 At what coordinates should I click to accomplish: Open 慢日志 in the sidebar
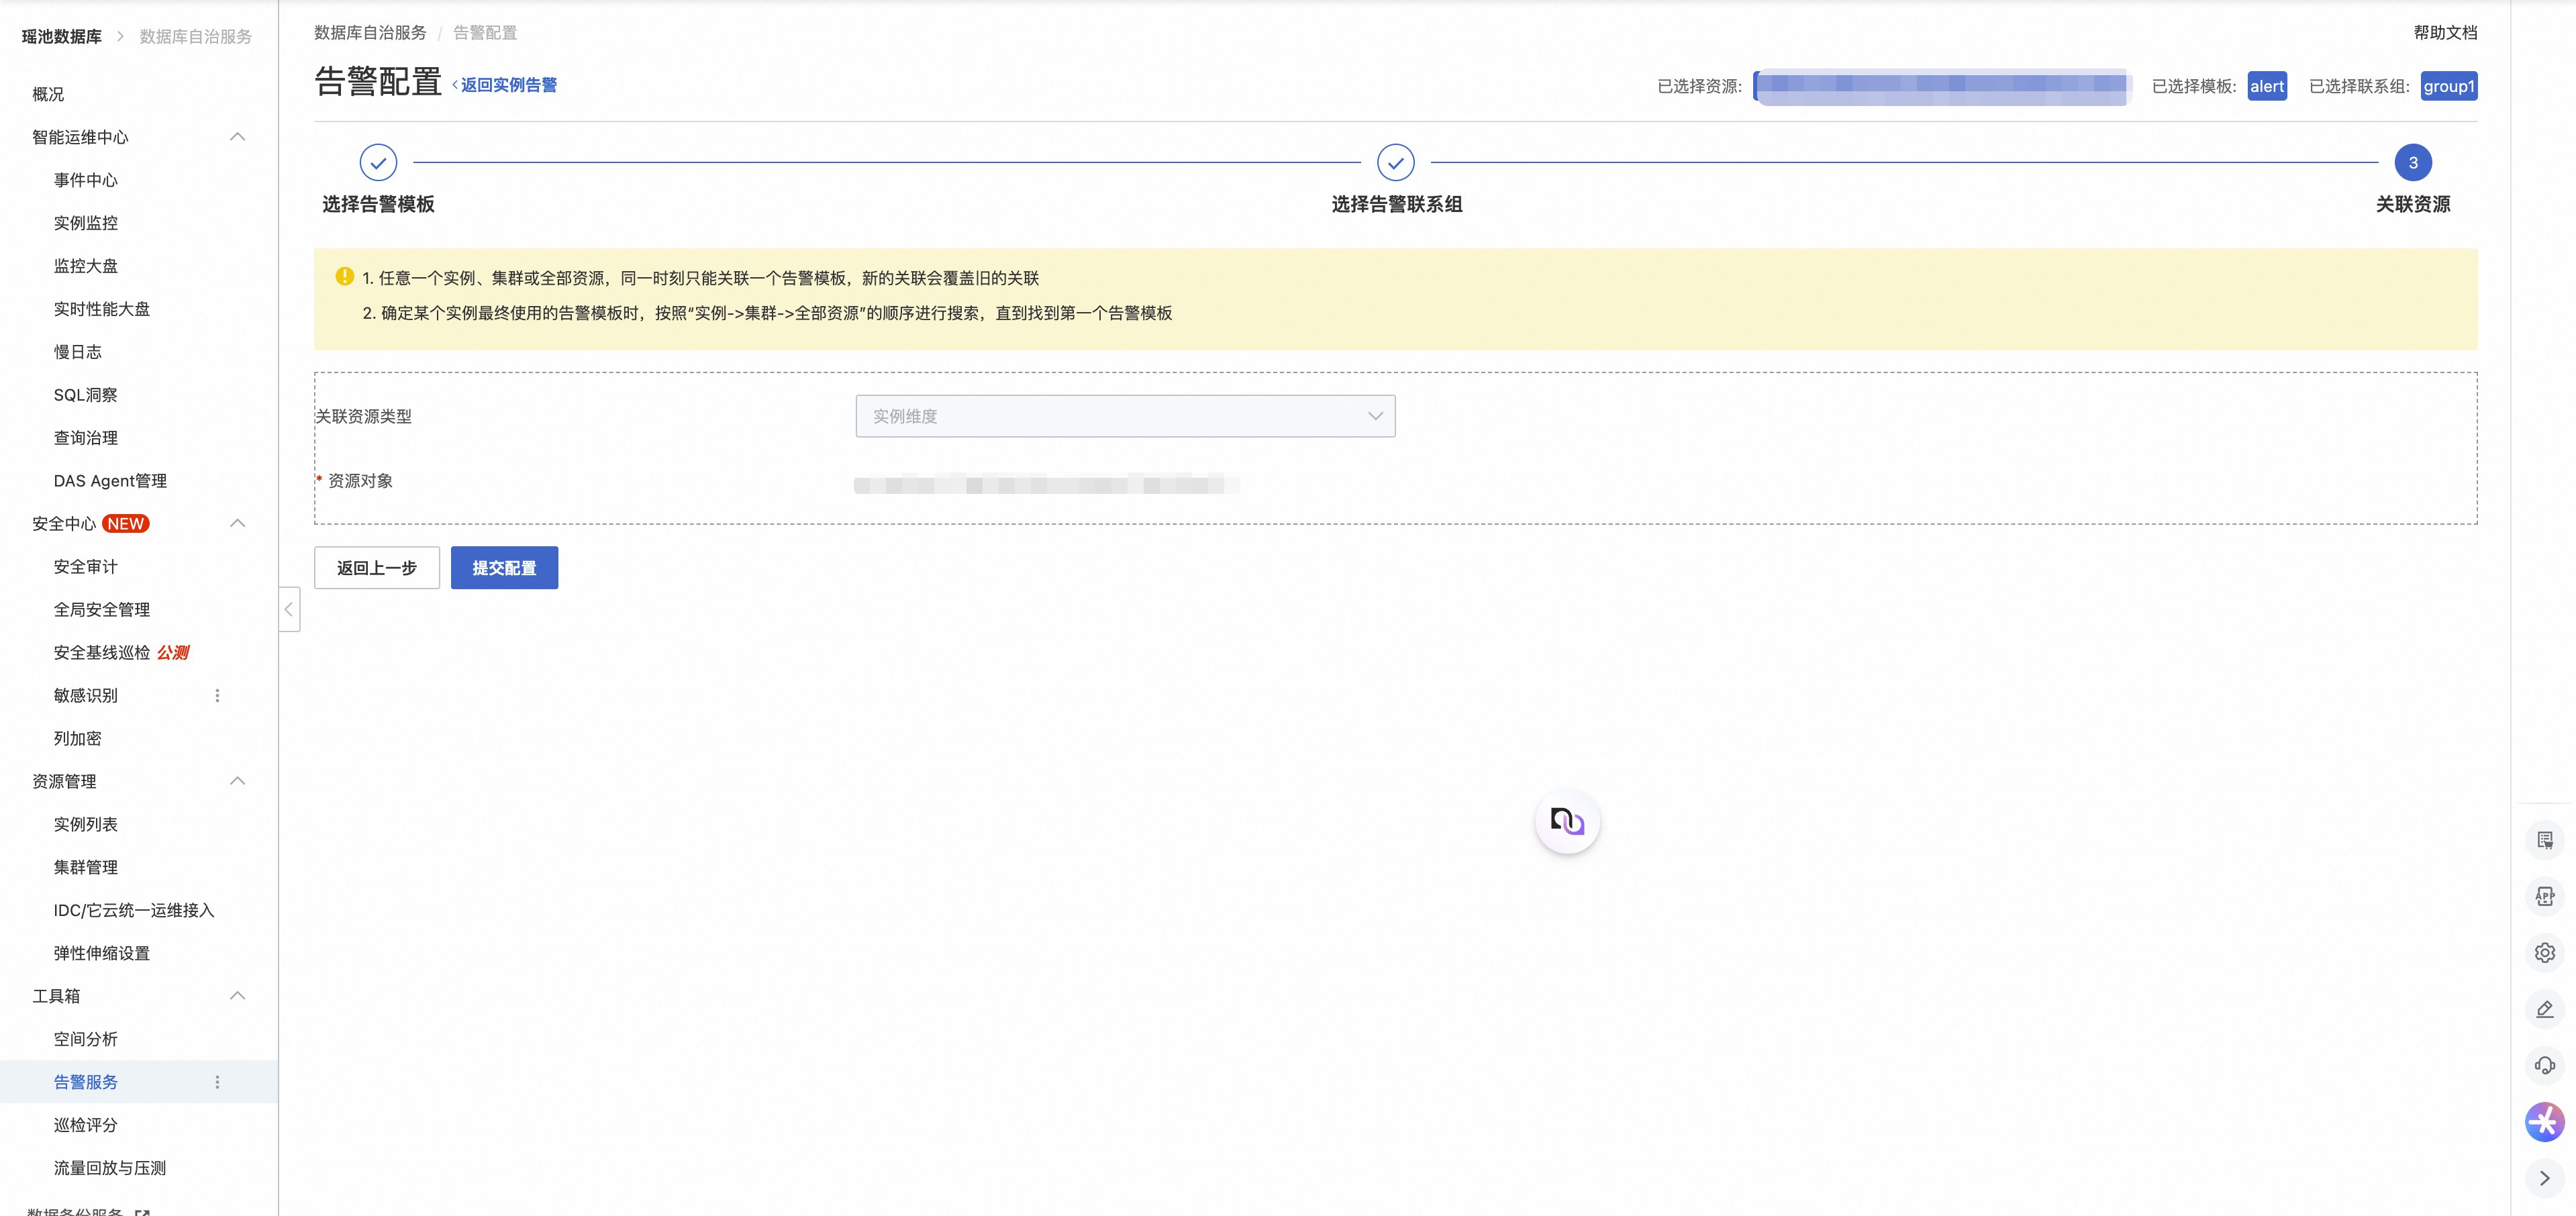77,352
